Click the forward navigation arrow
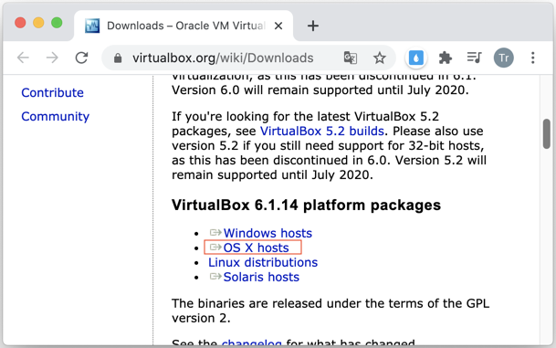The image size is (556, 348). (x=52, y=58)
